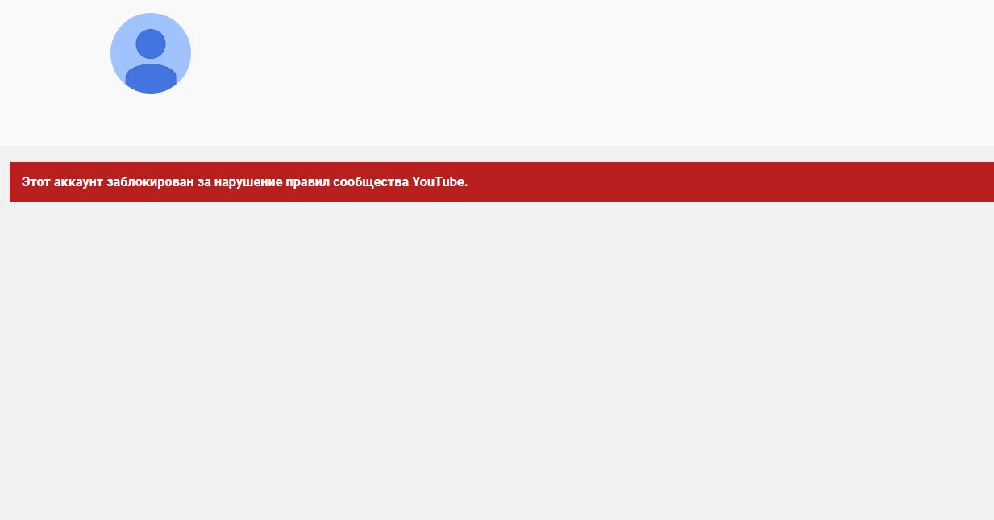Click the head shape inside the avatar
The height and width of the screenshot is (520, 994).
pyautogui.click(x=151, y=44)
